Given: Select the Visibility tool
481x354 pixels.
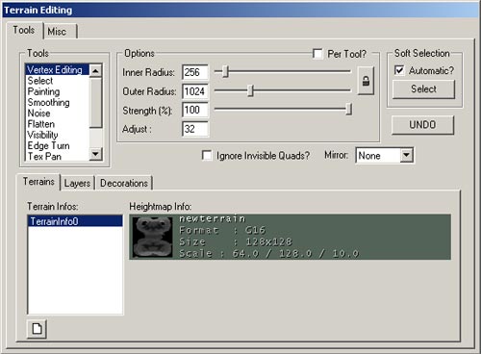Looking at the screenshot, I should pos(57,135).
